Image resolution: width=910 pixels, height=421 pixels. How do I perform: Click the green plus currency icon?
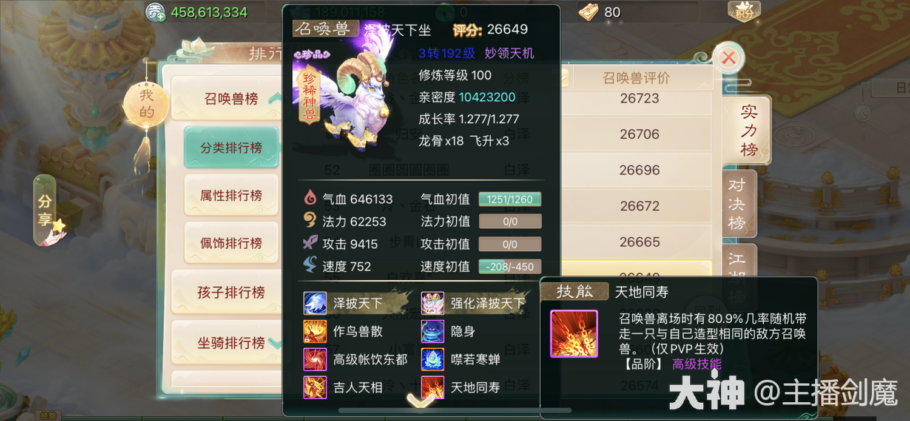155,12
